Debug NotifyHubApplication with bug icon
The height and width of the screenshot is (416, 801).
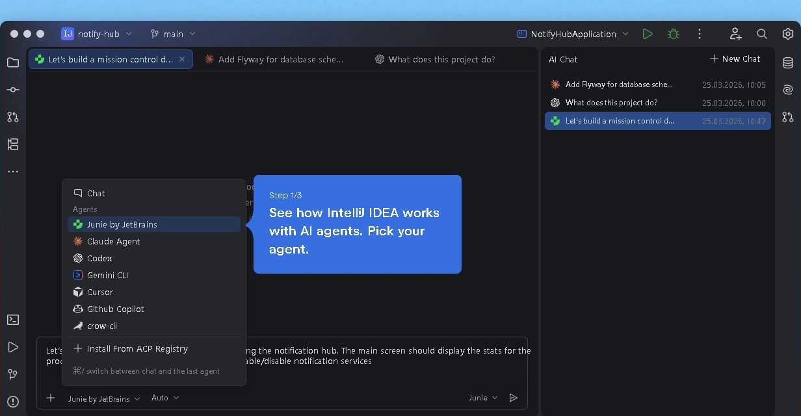[674, 34]
